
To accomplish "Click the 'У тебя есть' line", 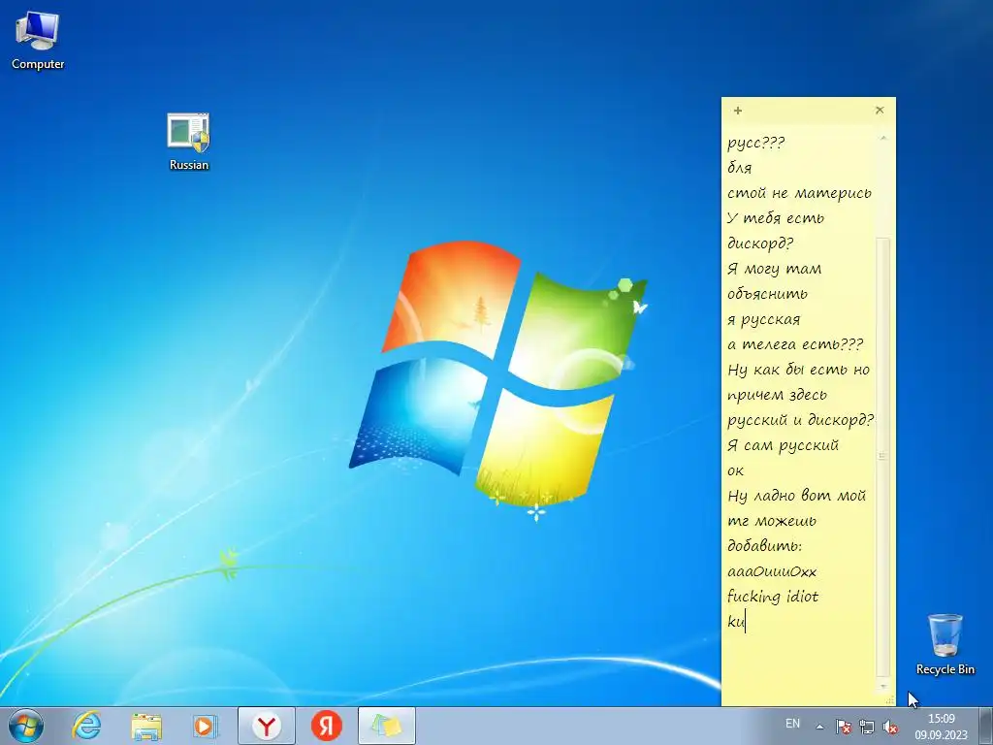I will point(776,218).
